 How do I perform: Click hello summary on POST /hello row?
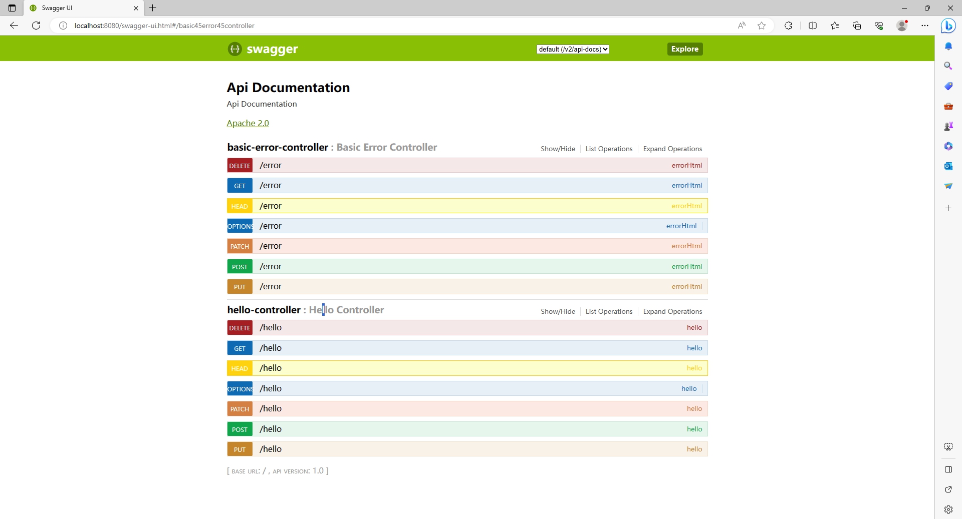pyautogui.click(x=694, y=429)
